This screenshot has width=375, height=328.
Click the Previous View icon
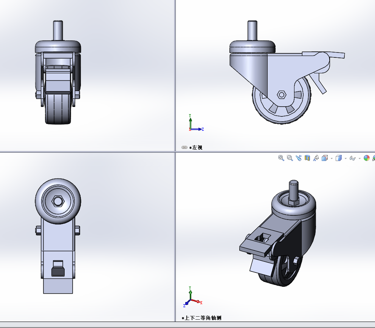tap(299, 158)
